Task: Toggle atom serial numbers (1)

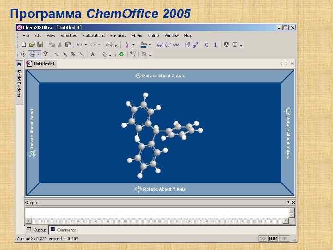Action: pos(215,44)
